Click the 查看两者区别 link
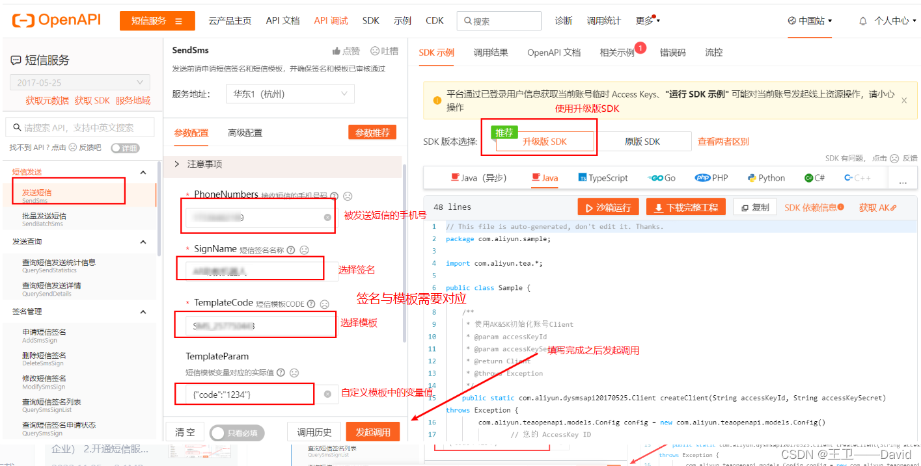This screenshot has width=921, height=466. tap(723, 141)
